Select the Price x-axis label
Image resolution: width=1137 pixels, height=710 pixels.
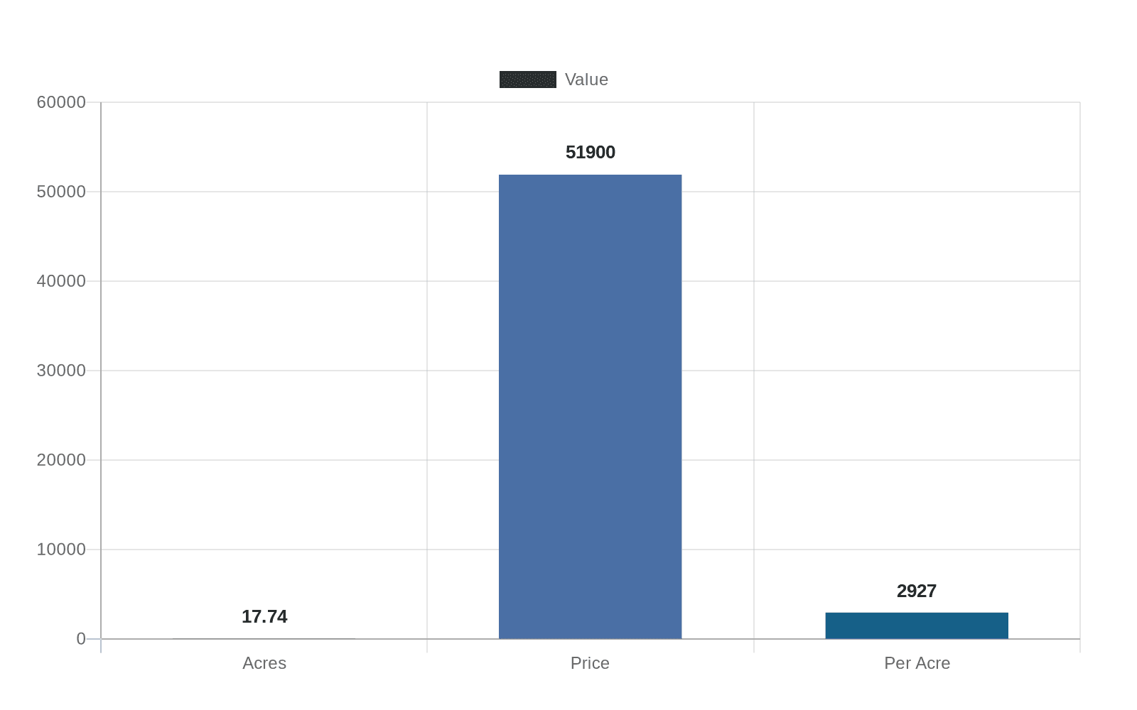tap(590, 663)
